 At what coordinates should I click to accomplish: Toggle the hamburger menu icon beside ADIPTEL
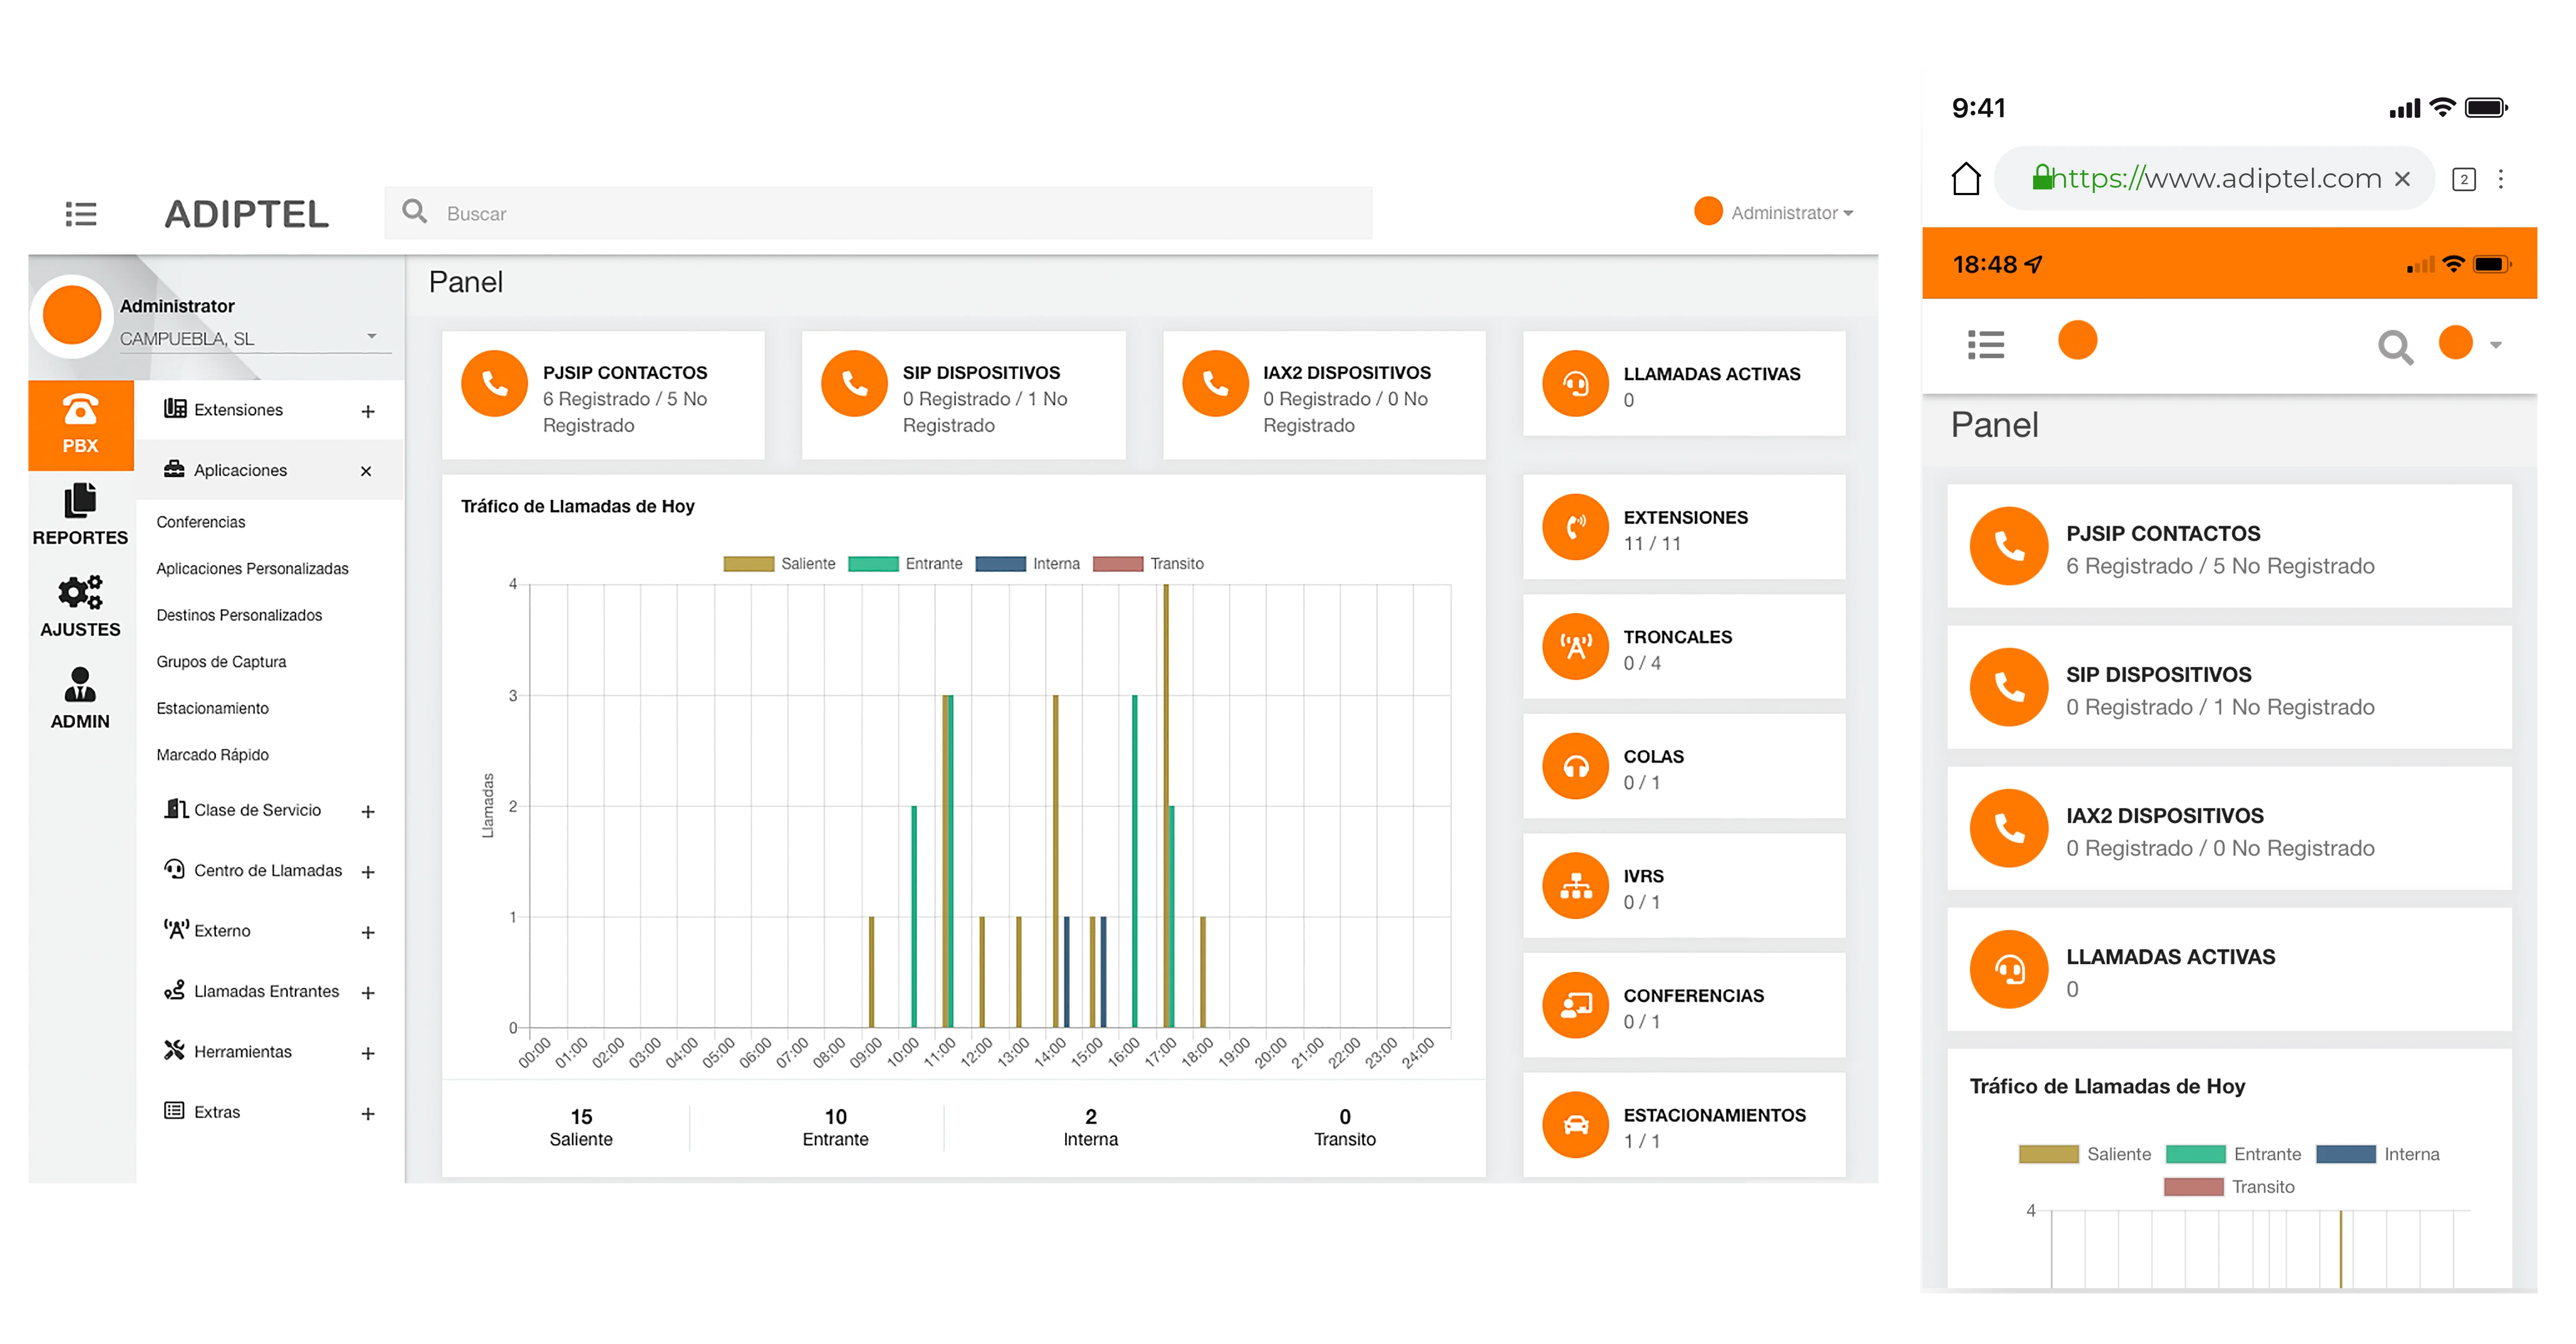click(81, 213)
